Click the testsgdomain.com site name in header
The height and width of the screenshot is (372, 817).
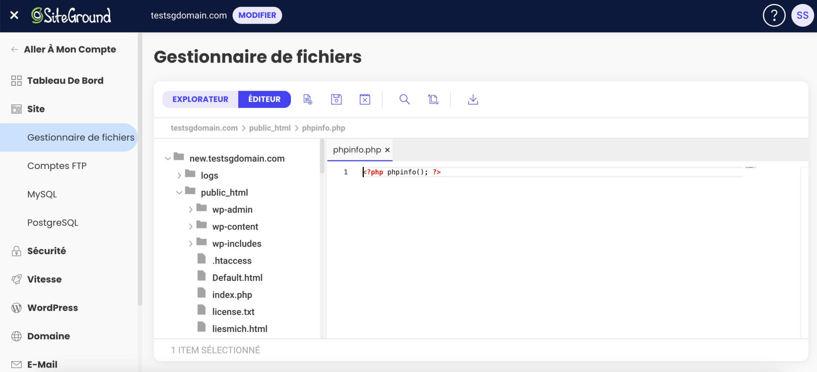click(x=189, y=15)
